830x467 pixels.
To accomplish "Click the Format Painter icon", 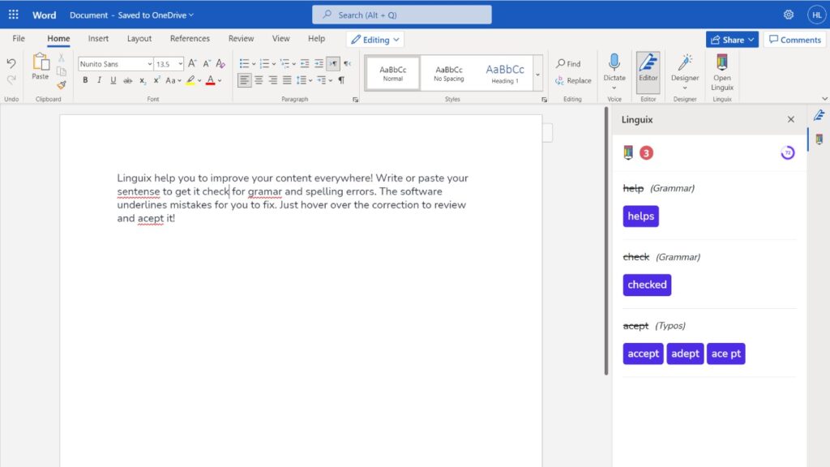I will click(x=60, y=85).
